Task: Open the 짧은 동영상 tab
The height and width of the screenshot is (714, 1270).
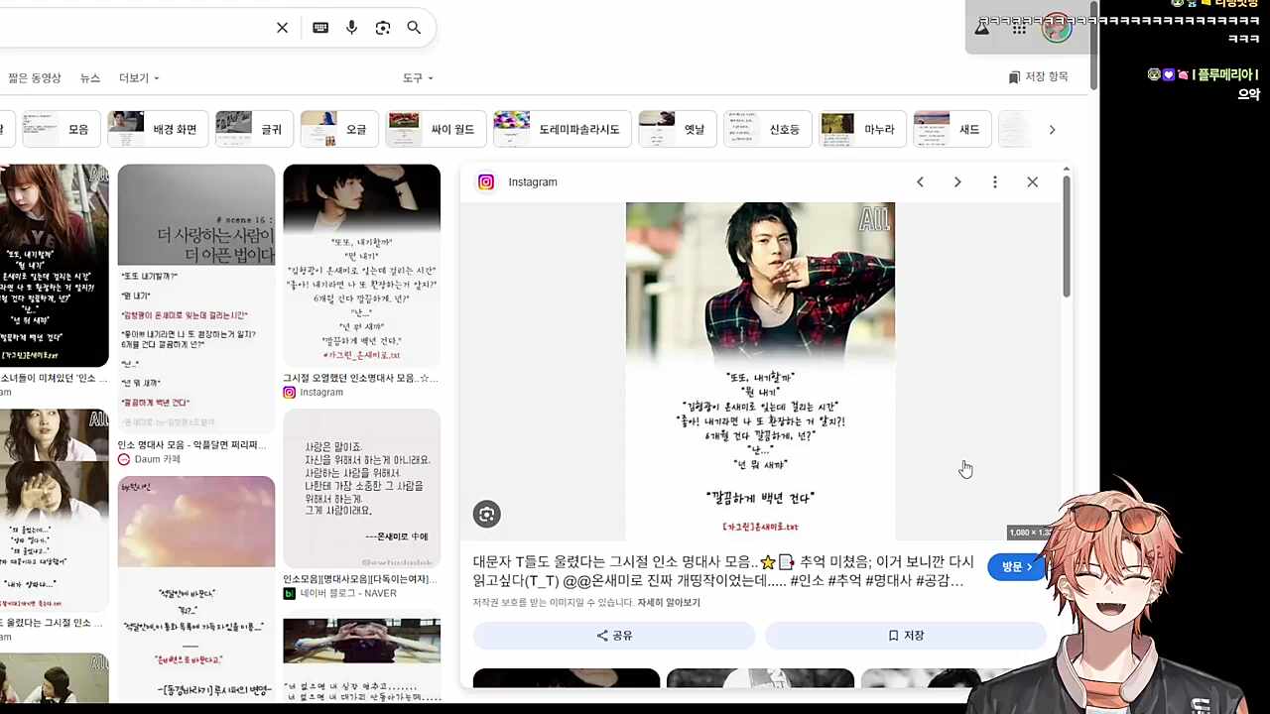Action: coord(35,78)
